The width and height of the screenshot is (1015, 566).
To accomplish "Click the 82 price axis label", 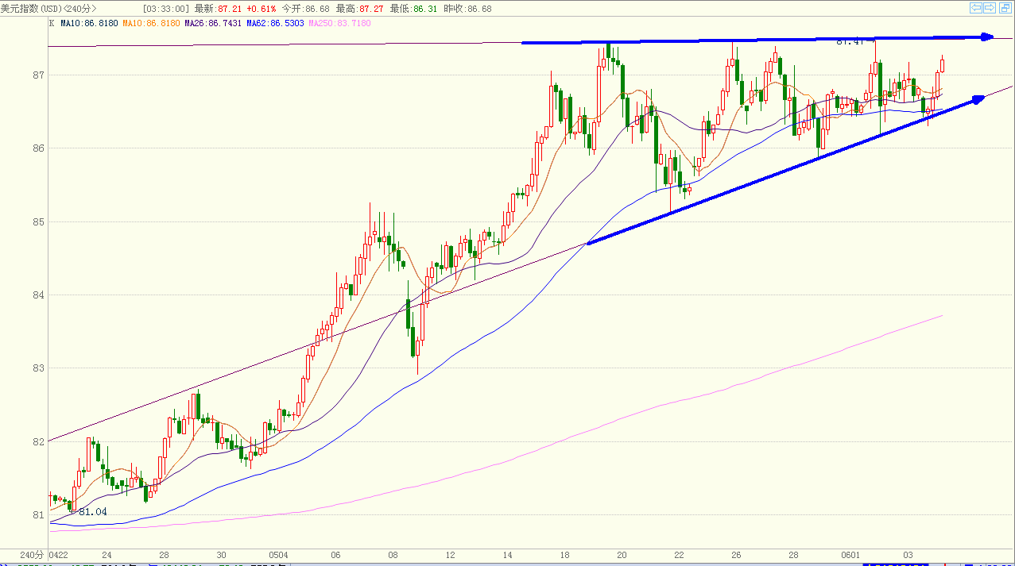I will pos(37,441).
